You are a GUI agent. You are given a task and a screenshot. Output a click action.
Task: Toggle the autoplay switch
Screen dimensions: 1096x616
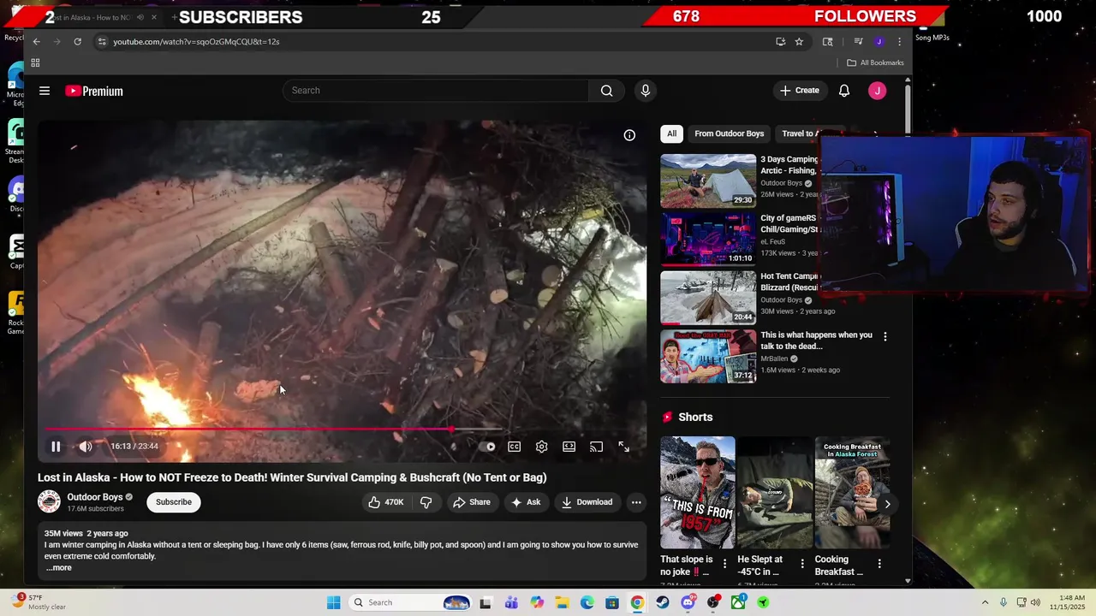coord(489,447)
